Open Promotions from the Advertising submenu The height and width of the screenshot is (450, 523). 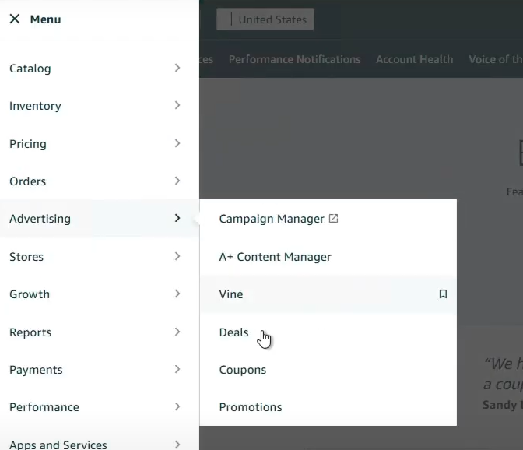point(328,407)
